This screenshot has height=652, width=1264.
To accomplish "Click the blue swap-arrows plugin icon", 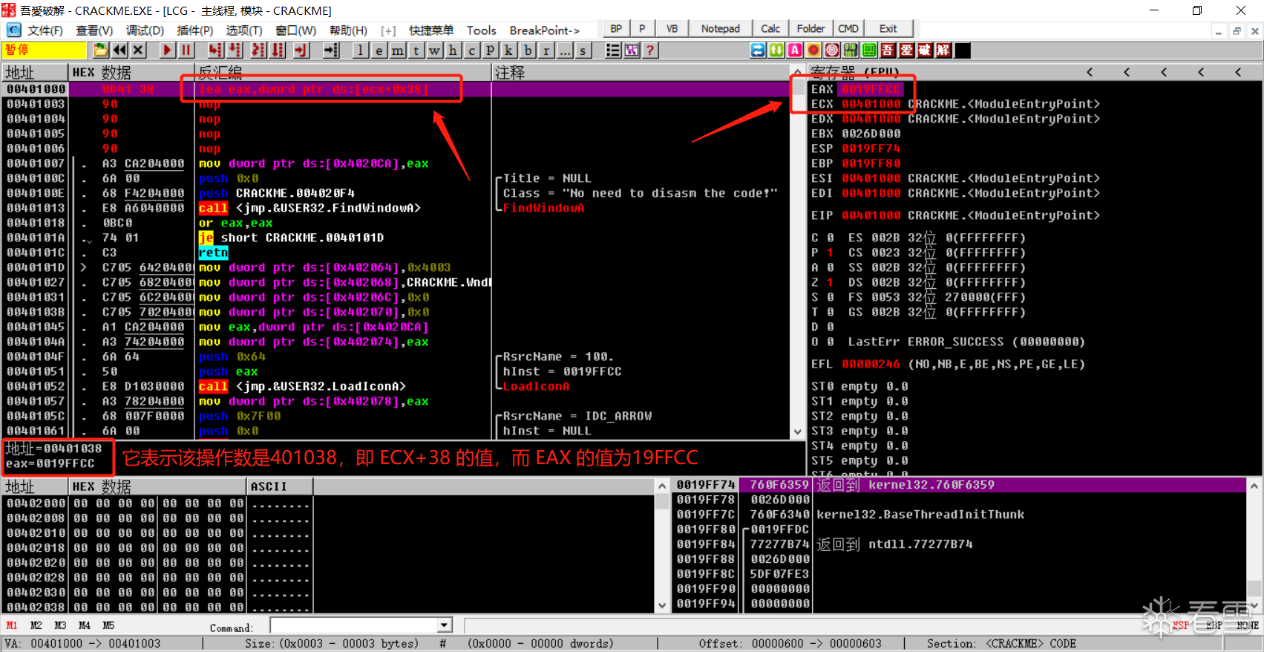I will tap(758, 50).
